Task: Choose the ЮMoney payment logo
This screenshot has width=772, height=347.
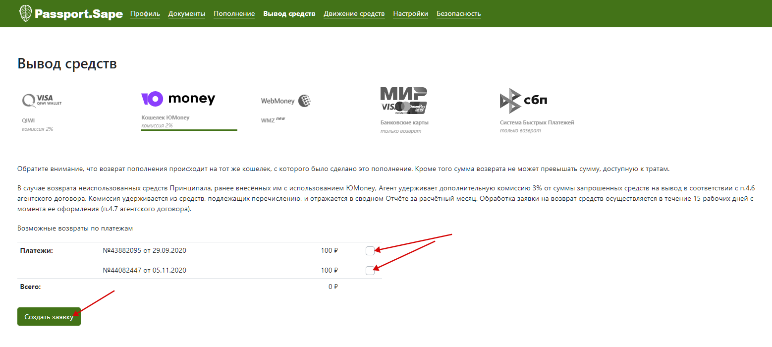Action: pyautogui.click(x=178, y=99)
